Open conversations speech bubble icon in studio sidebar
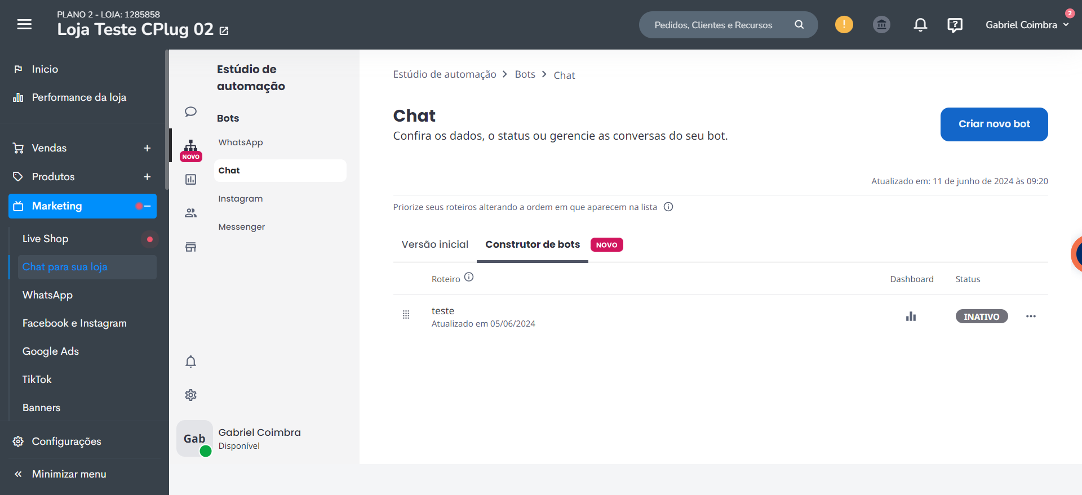Image resolution: width=1082 pixels, height=495 pixels. pos(190,112)
